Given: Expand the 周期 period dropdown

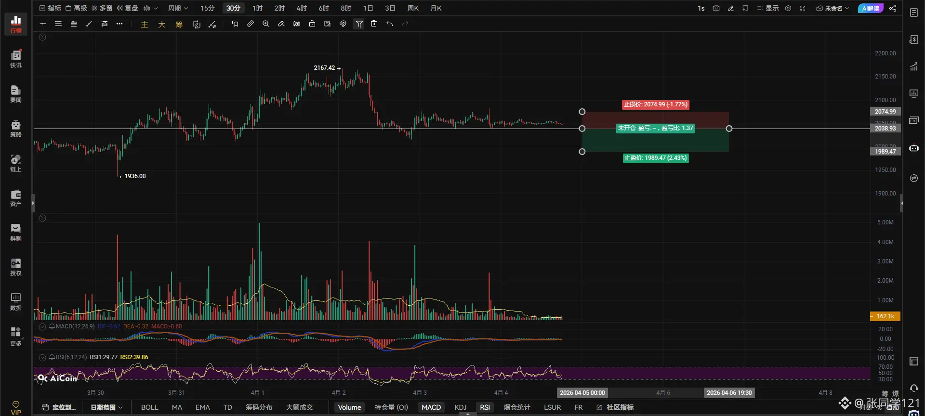Looking at the screenshot, I should 178,8.
